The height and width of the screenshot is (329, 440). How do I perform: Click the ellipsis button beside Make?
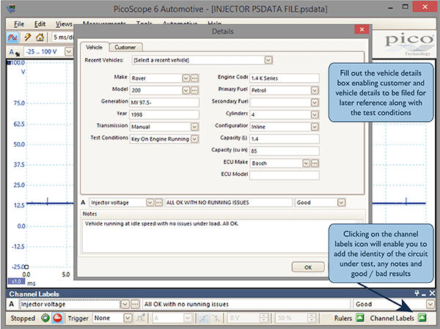194,78
